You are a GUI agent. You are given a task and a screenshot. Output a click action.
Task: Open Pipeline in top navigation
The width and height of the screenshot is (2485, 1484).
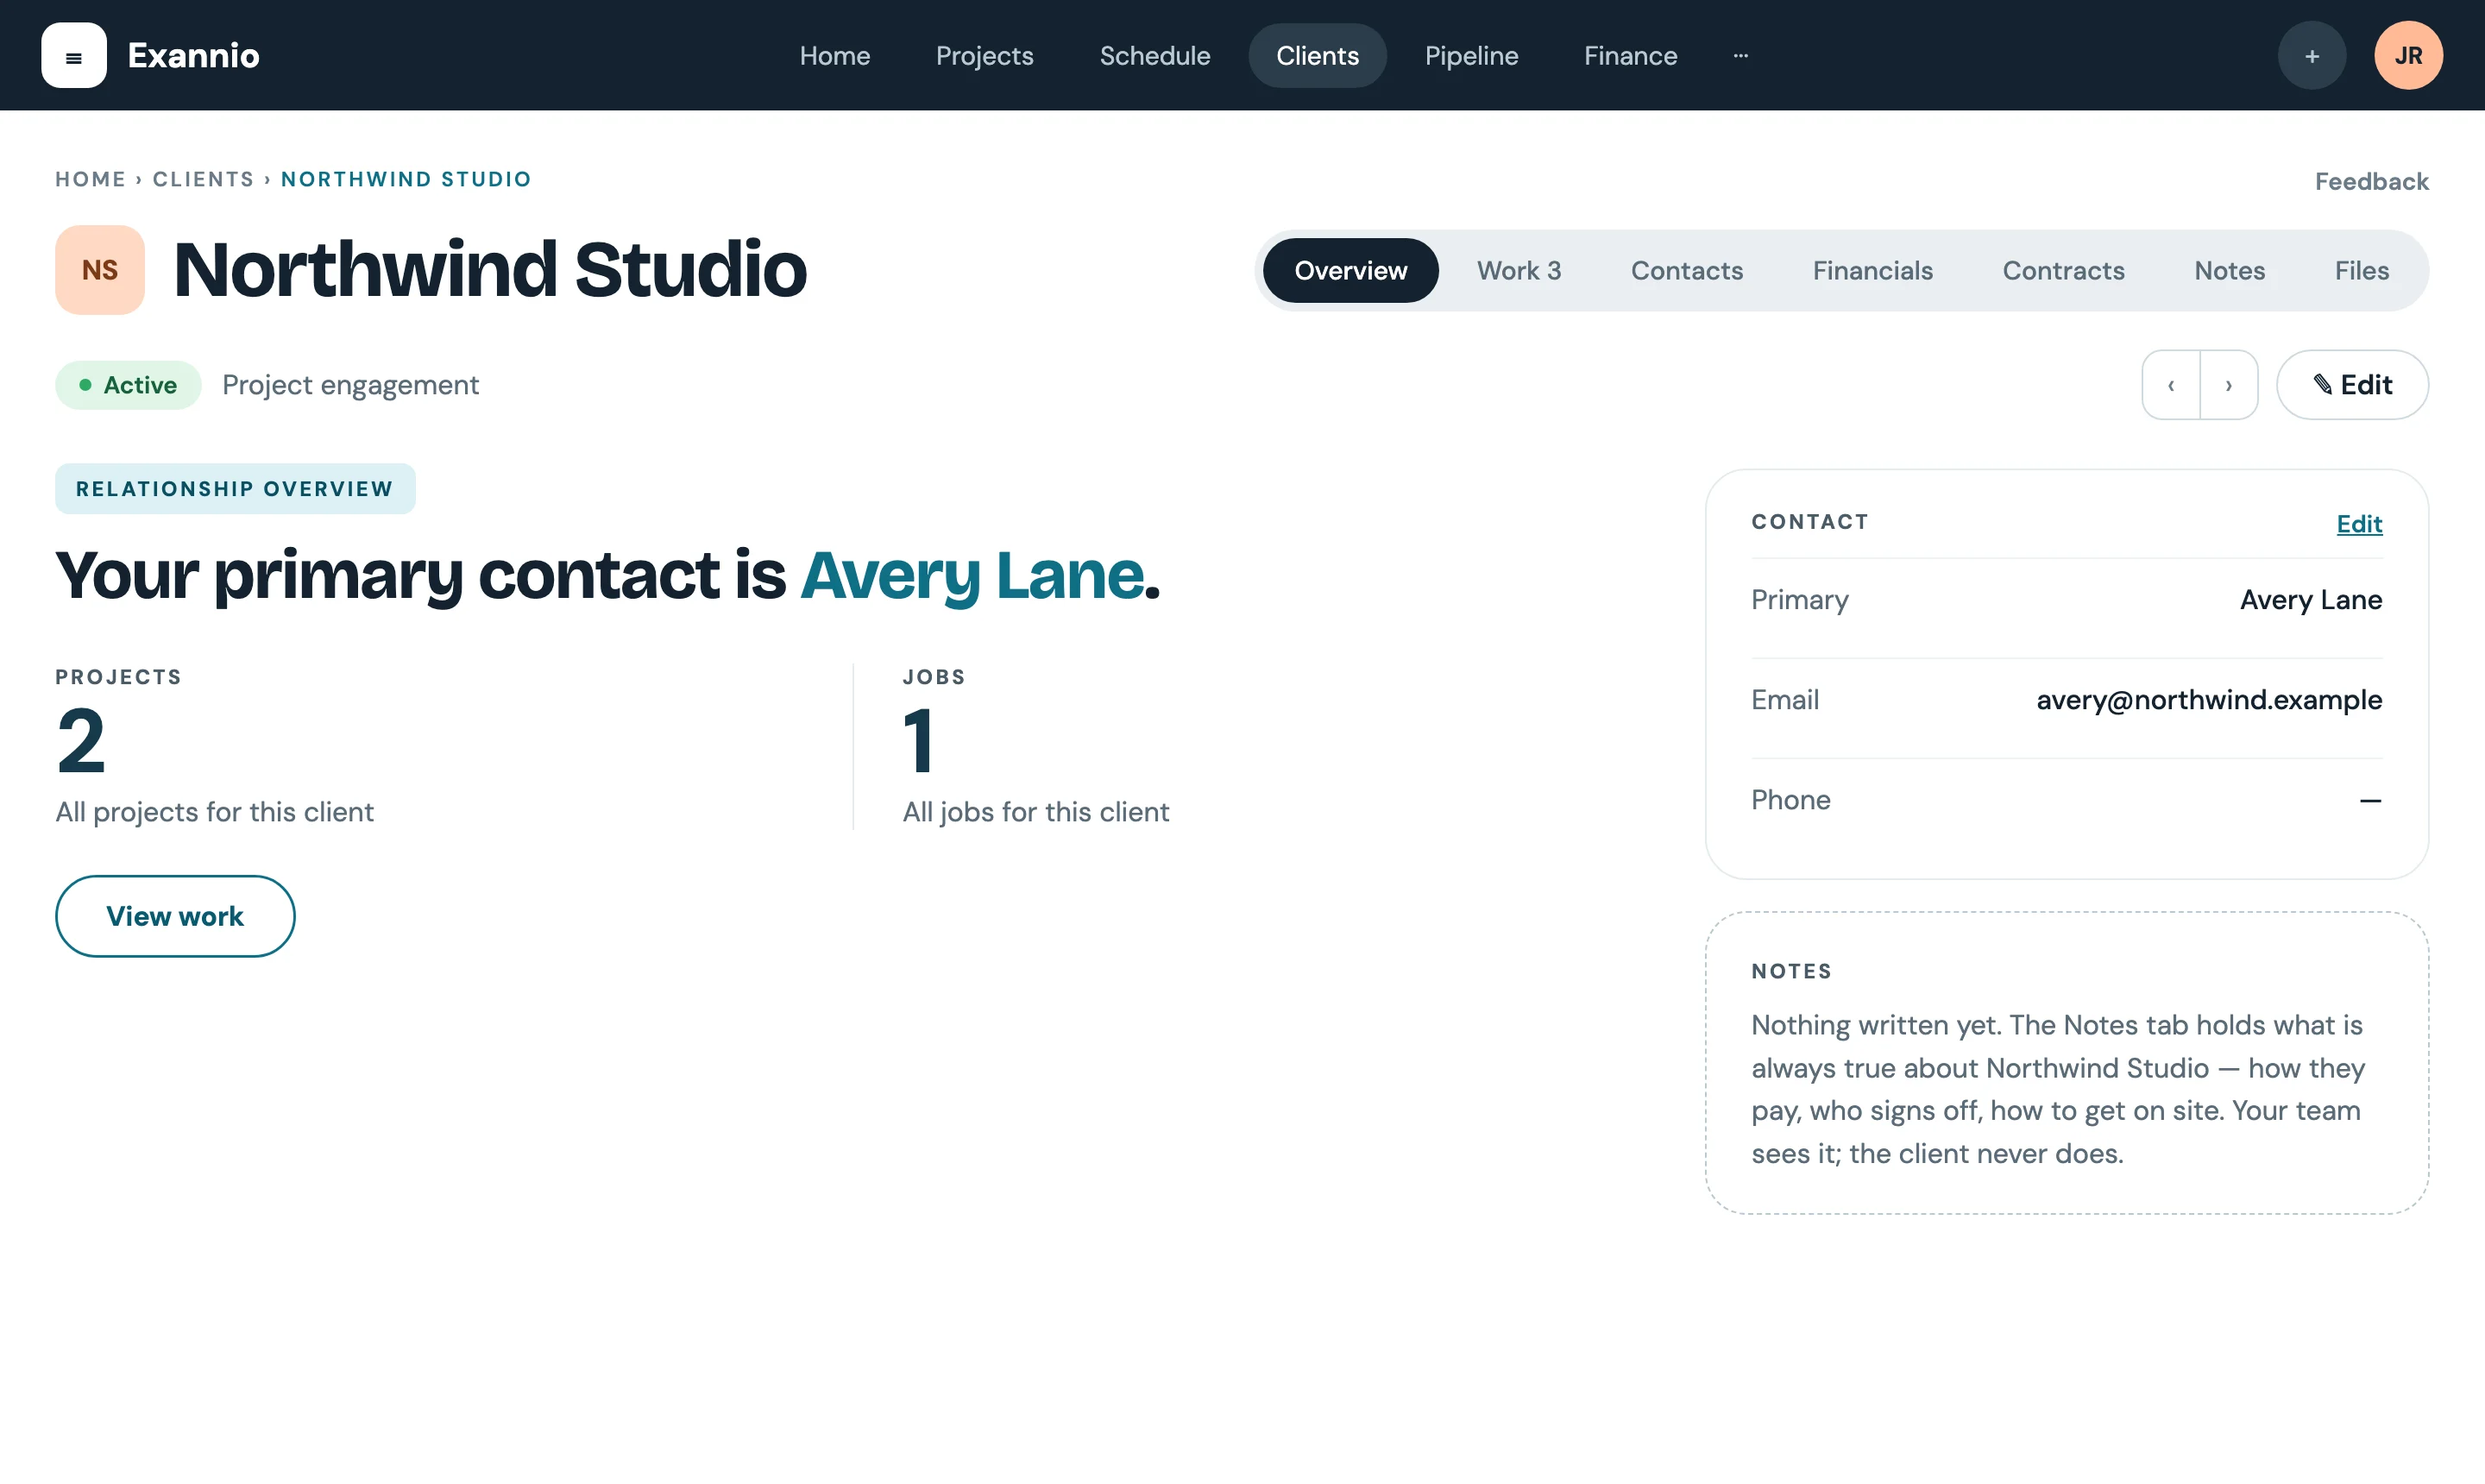tap(1471, 55)
